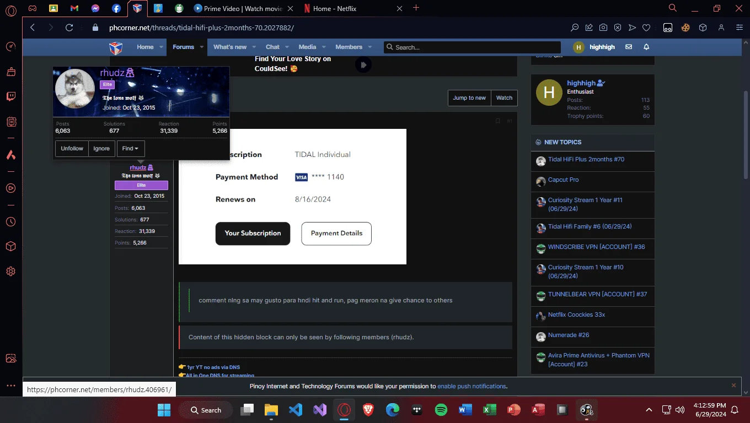Open WINDSCRIBE VPN [ACCOUNT] #36 topic
This screenshot has width=750, height=423.
(596, 247)
